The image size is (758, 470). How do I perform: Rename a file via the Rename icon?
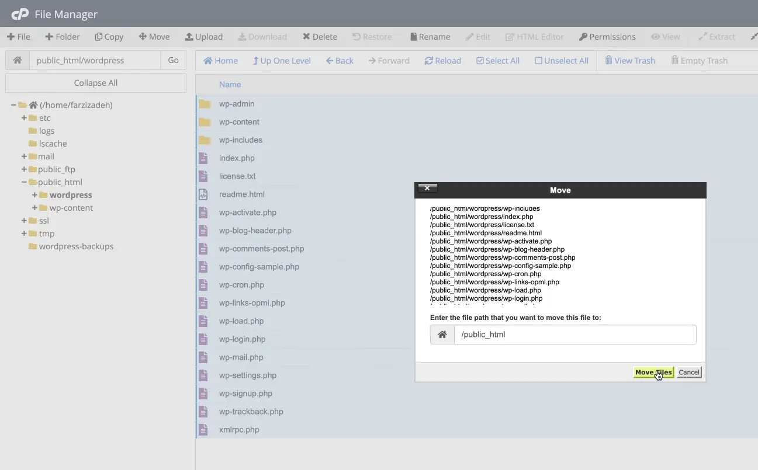point(430,36)
